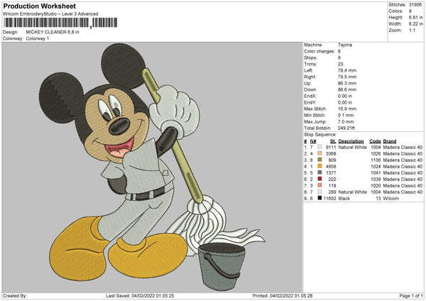Click the Mickey cleaner embroidery design preview
The height and width of the screenshot is (301, 426).
tap(152, 168)
